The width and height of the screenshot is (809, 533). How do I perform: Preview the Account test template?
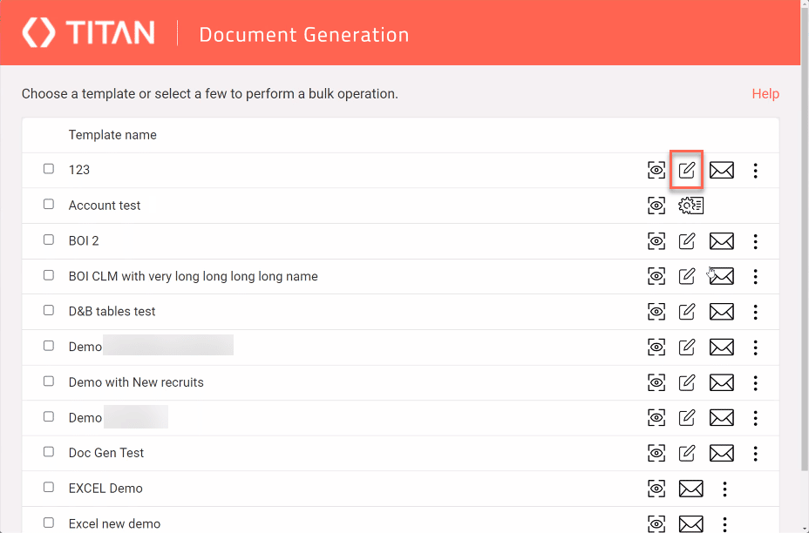coord(656,206)
